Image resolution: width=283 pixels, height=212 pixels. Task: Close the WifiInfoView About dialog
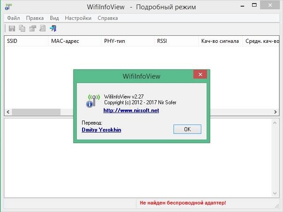[200, 74]
